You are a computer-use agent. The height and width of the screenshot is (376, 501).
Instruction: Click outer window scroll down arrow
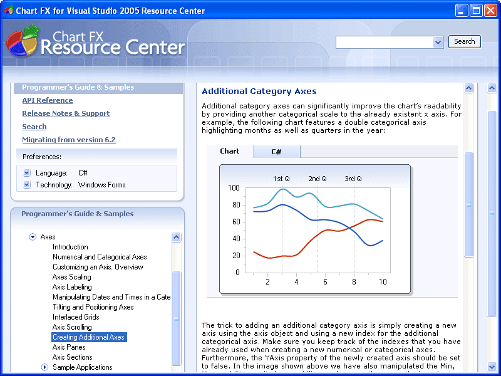pos(492,367)
